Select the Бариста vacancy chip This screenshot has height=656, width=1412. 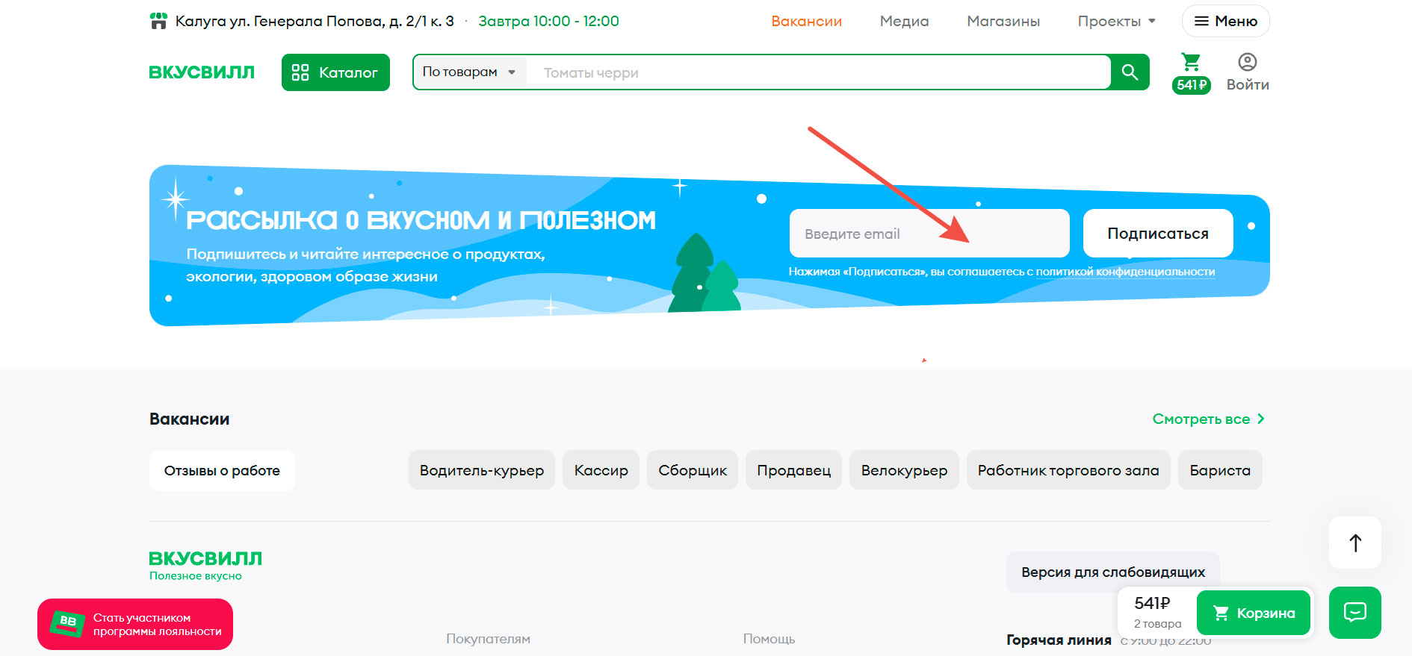1220,470
